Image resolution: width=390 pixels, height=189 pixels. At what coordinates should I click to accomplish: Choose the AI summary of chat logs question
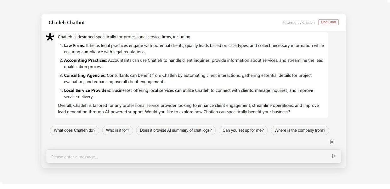[176, 130]
